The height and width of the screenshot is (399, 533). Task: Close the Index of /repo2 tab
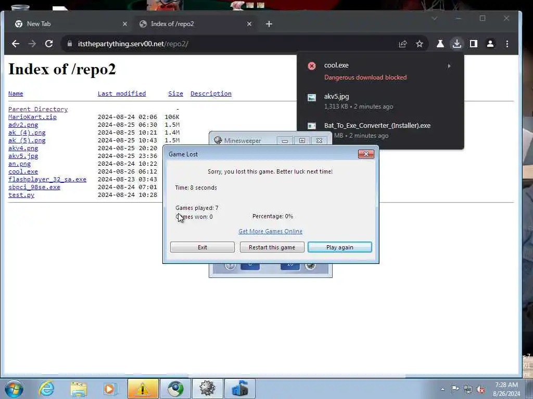click(249, 24)
